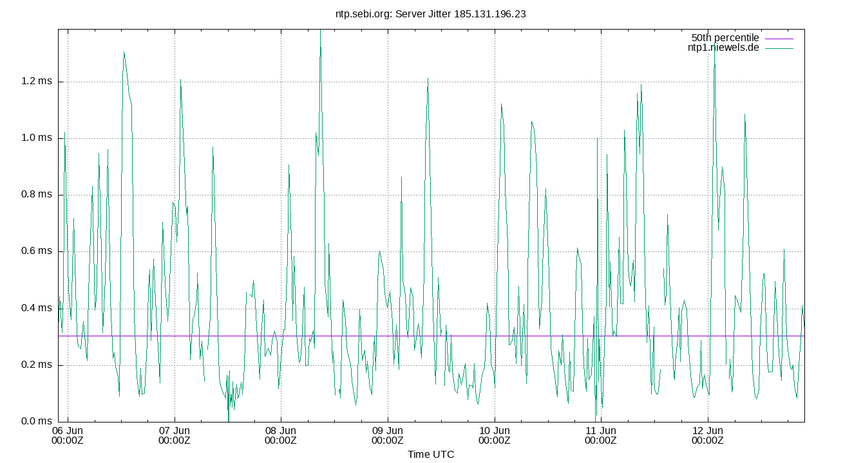Click the green ntp1.niewels.de legend line sample
This screenshot has width=863, height=463.
779,48
